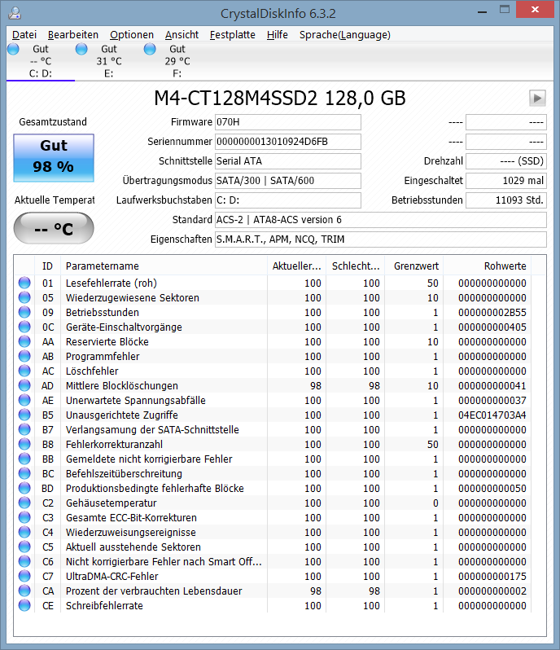Image resolution: width=560 pixels, height=650 pixels.
Task: Open the Ansicht menu
Action: [x=182, y=35]
